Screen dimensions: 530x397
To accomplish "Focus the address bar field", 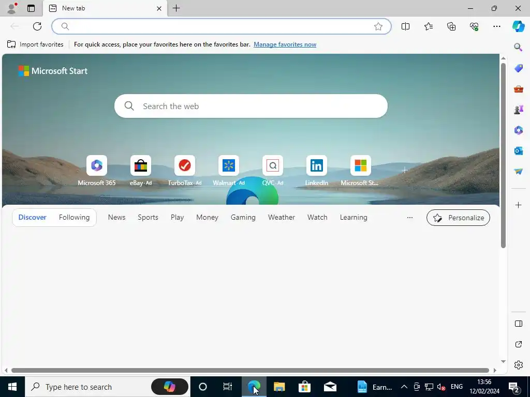I will (222, 26).
